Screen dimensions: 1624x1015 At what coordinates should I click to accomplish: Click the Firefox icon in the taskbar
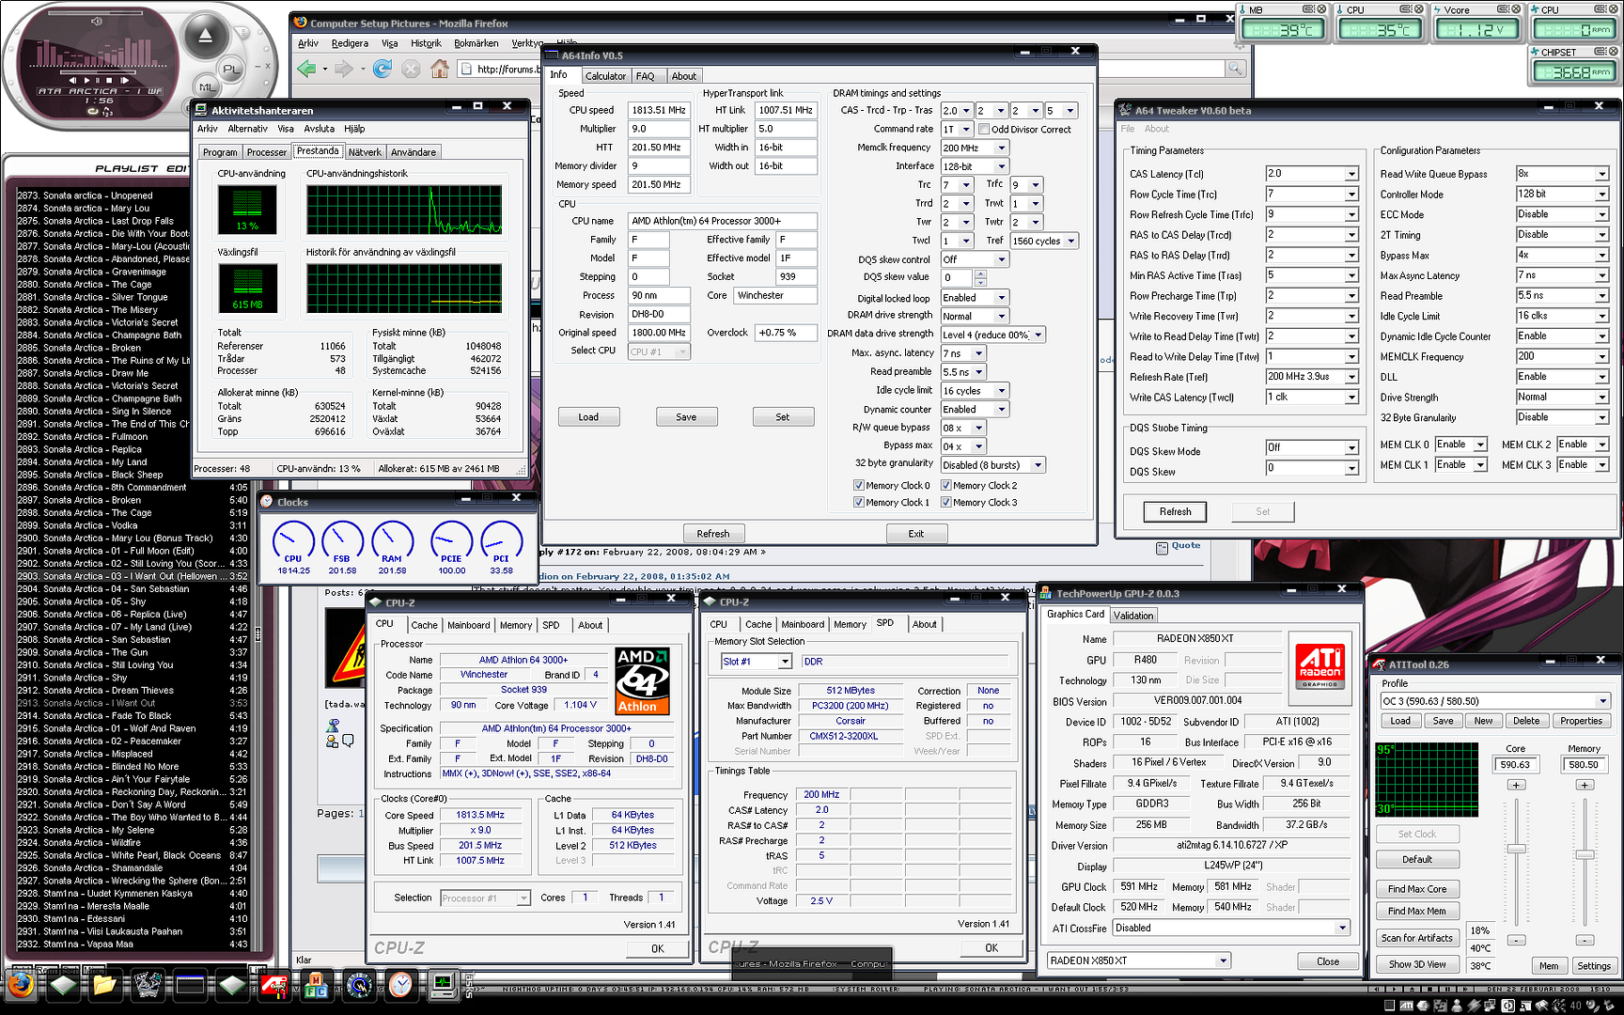coord(20,984)
